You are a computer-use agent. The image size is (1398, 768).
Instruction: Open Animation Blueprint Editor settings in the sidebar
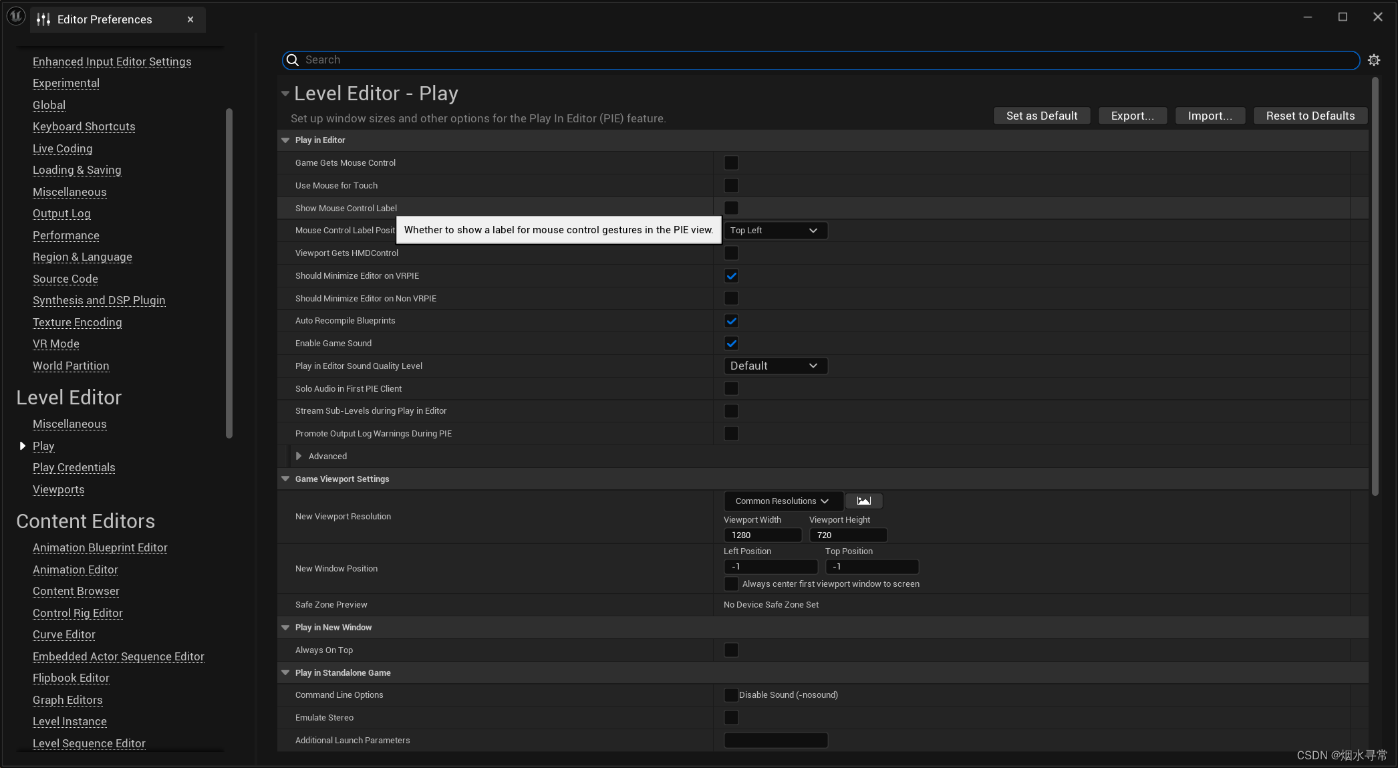[x=100, y=547]
